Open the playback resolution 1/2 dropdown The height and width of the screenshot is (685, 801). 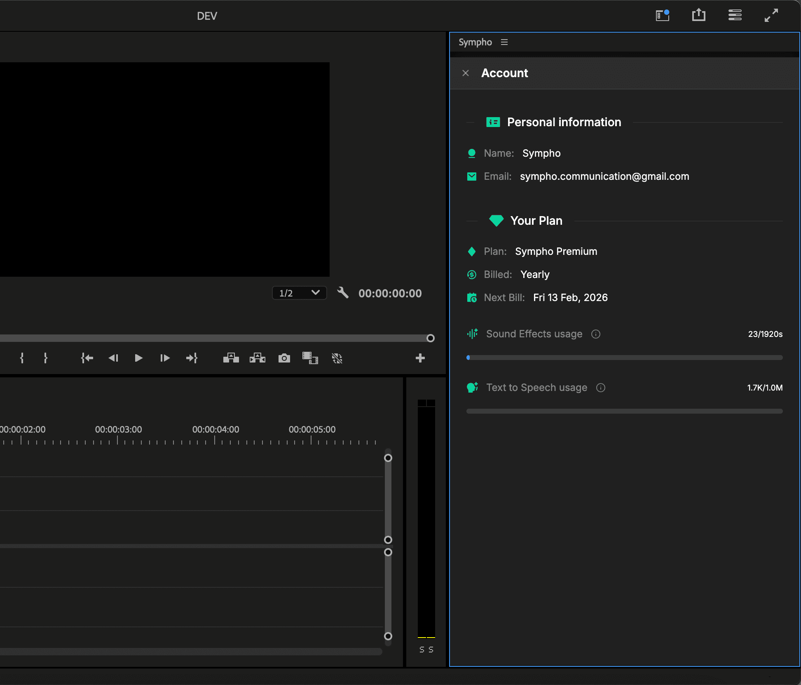coord(300,293)
